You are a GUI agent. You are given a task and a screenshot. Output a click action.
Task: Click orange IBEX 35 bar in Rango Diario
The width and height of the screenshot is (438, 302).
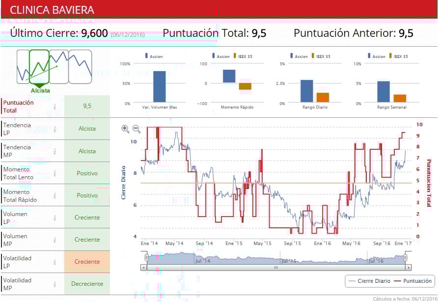[323, 98]
